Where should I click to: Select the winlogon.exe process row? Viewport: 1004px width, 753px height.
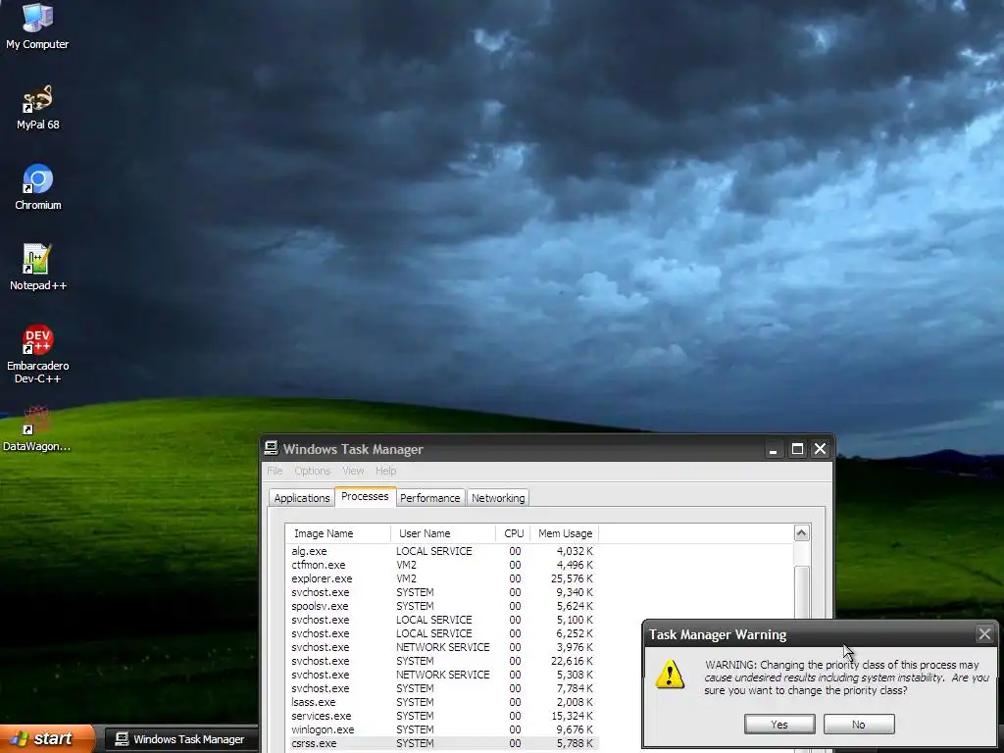pos(442,729)
